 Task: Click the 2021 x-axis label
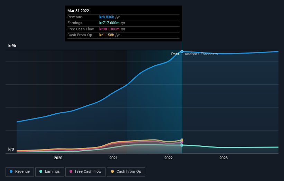[113, 158]
